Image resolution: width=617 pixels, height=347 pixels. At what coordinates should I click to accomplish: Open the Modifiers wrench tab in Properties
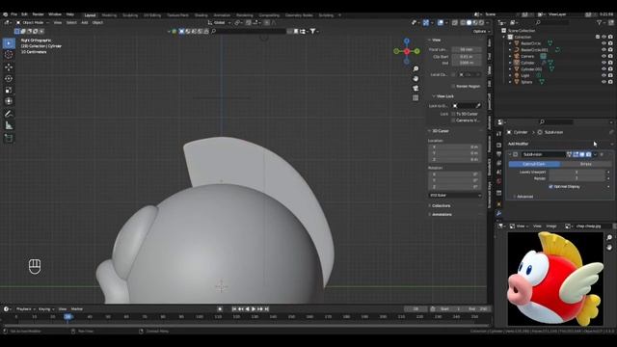[x=499, y=213]
